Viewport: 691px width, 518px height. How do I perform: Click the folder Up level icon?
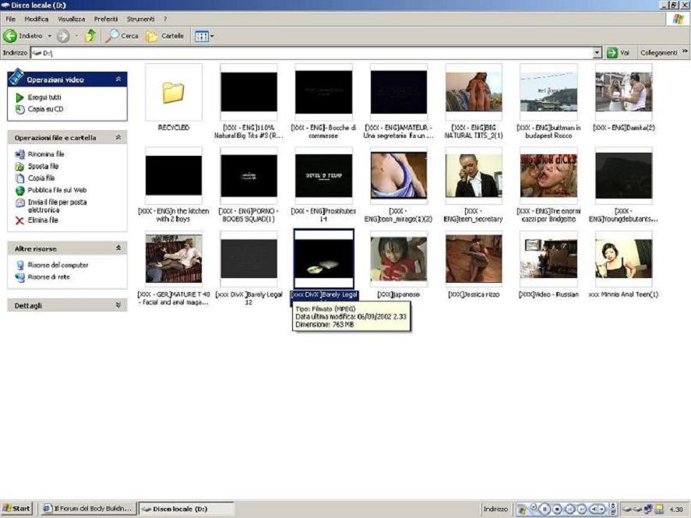coord(90,36)
